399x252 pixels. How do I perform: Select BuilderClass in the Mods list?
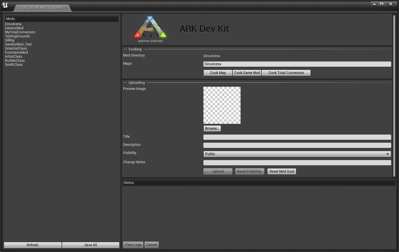tap(15, 61)
